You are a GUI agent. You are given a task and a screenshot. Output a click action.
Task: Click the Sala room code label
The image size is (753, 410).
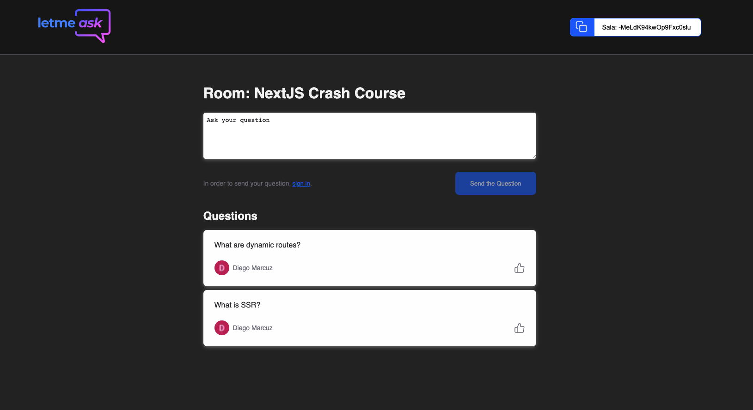point(646,27)
